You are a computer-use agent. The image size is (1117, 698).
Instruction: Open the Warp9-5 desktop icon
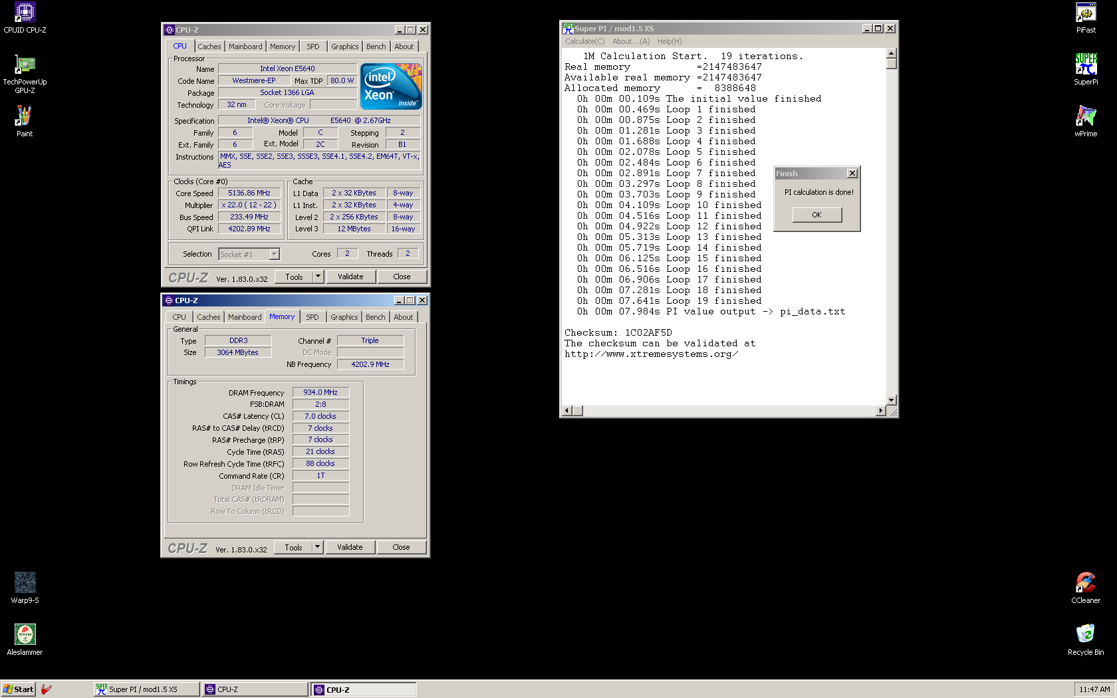25,588
